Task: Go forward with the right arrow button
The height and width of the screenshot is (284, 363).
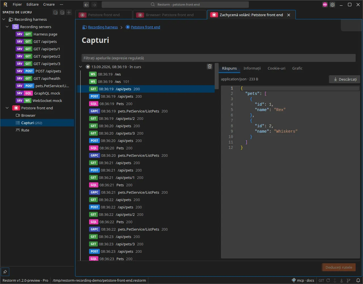Action: tap(94, 5)
